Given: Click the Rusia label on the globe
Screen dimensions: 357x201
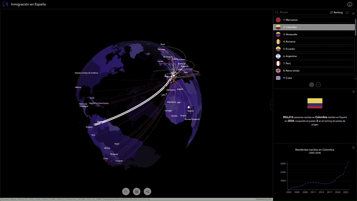Looking at the screenshot, I should [162, 44].
